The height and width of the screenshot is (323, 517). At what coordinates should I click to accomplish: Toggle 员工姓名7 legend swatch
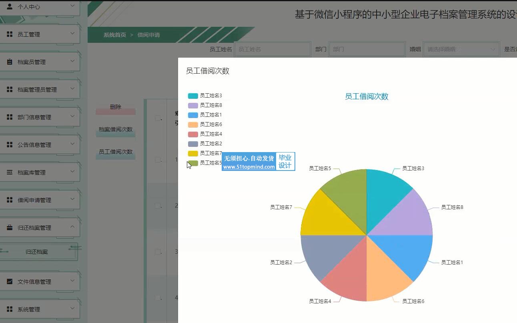click(x=193, y=153)
